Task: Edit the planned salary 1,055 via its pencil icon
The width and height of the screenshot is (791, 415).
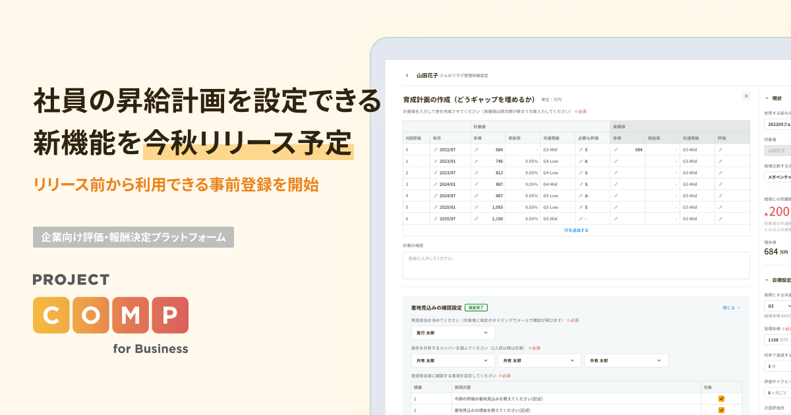Action: pos(476,207)
